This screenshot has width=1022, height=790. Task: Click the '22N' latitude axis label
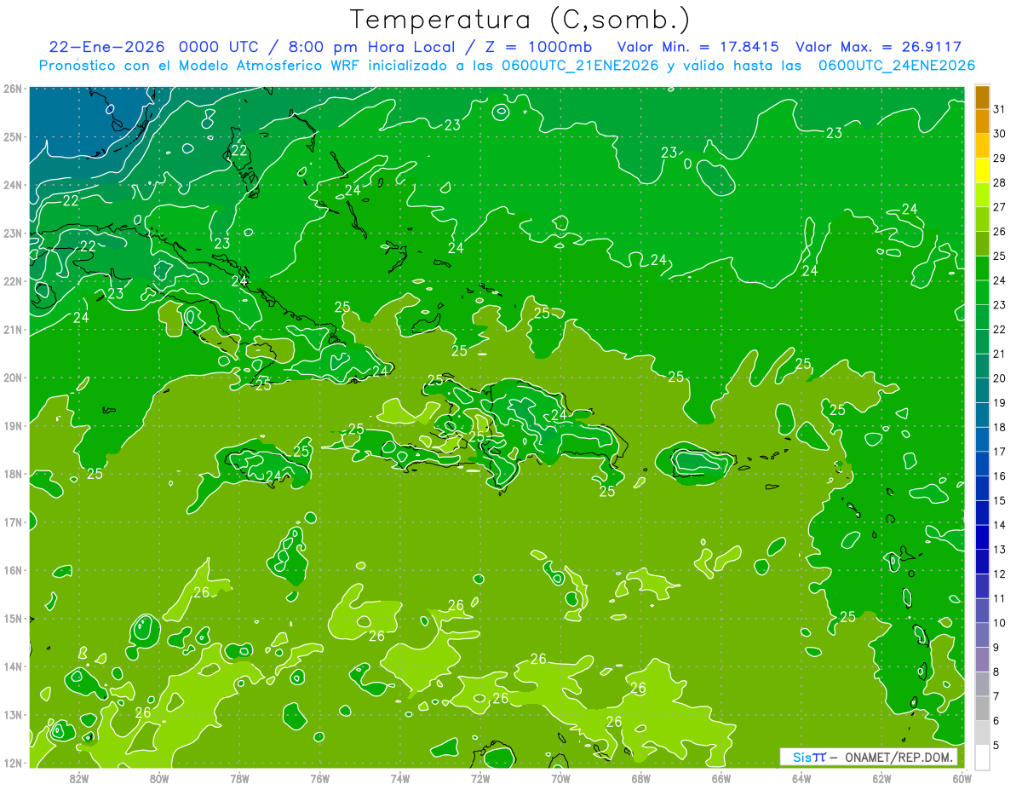13,281
